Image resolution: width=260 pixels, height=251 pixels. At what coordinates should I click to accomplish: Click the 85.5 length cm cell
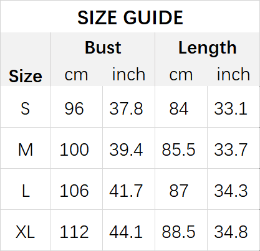[178, 149]
